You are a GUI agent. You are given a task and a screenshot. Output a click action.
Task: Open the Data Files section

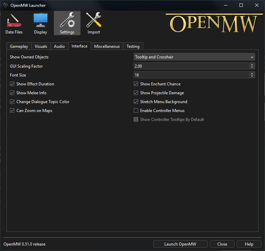pyautogui.click(x=14, y=23)
